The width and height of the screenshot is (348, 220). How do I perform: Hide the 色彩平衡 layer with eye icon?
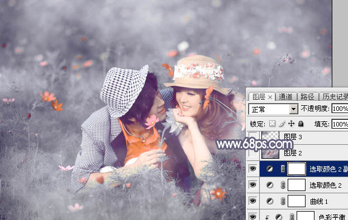(252, 216)
